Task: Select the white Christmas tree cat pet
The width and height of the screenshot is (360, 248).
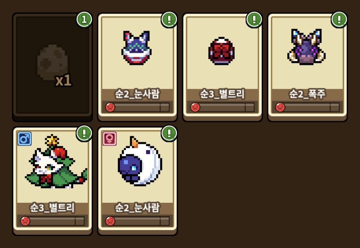Action: click(x=56, y=161)
